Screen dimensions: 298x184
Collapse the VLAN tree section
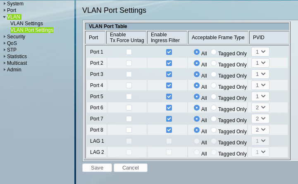5,17
